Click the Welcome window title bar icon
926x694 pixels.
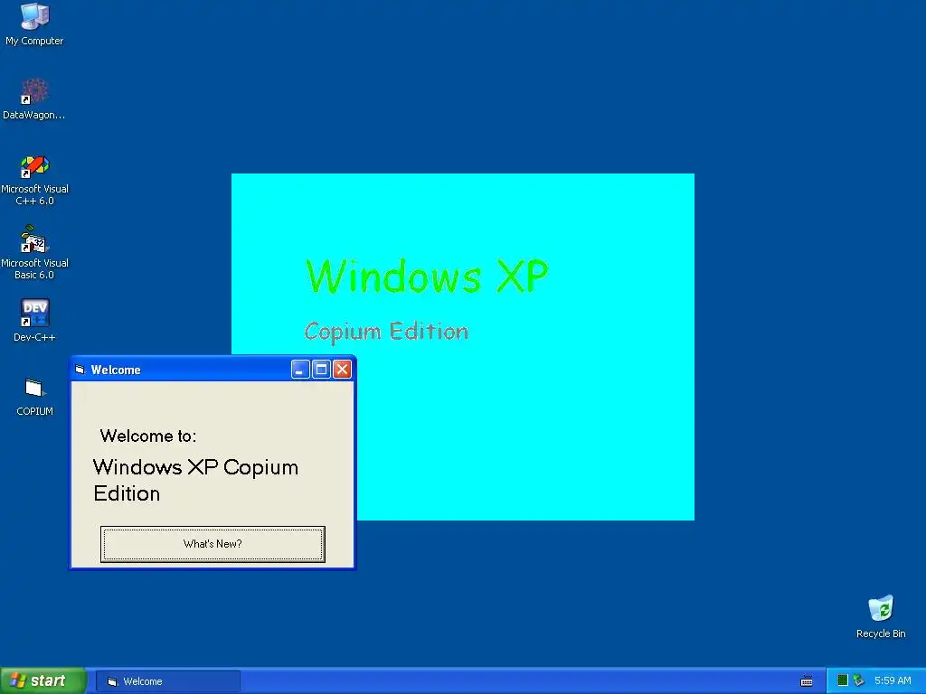[x=80, y=370]
